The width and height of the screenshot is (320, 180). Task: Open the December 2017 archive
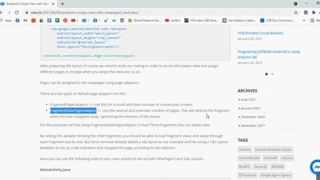tap(252, 125)
